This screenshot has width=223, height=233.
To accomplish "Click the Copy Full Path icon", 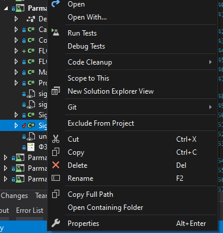I will (x=56, y=194).
